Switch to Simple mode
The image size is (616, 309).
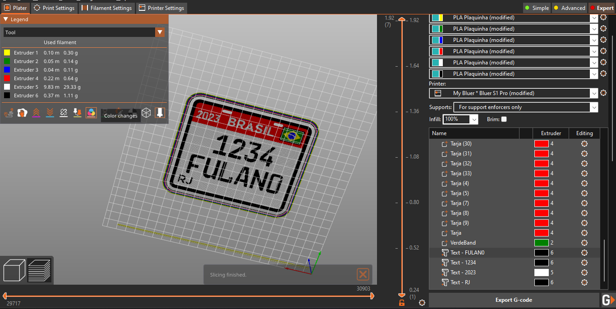click(537, 8)
